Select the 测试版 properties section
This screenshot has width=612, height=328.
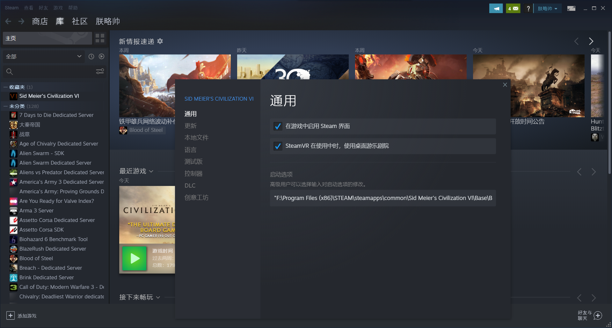[x=193, y=161]
